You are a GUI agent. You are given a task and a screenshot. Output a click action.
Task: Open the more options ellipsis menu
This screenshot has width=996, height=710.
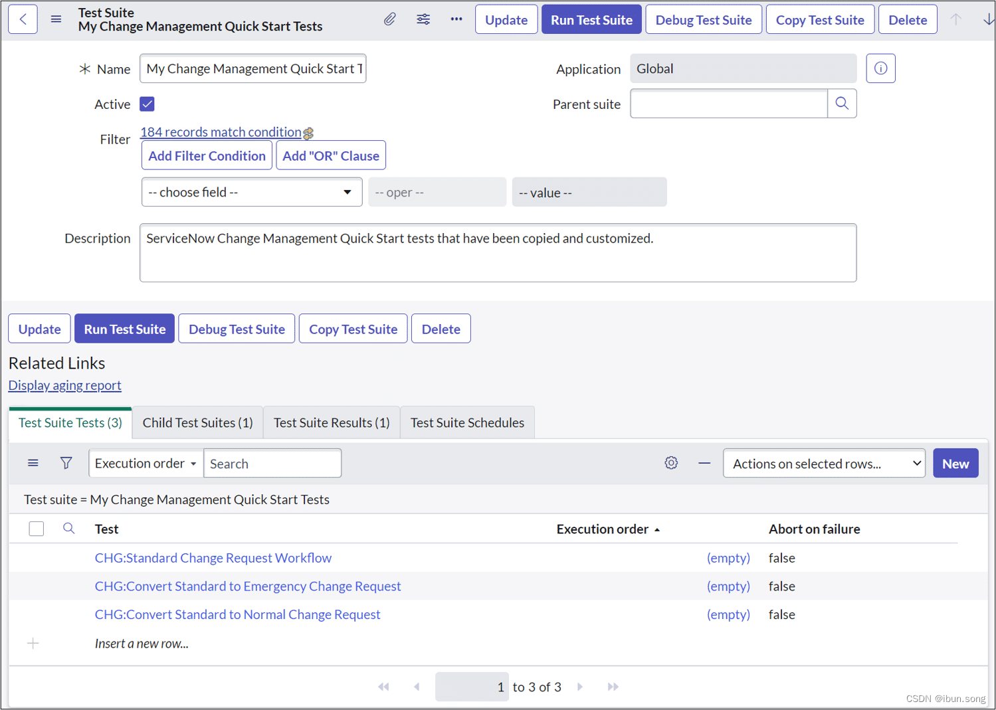coord(456,19)
